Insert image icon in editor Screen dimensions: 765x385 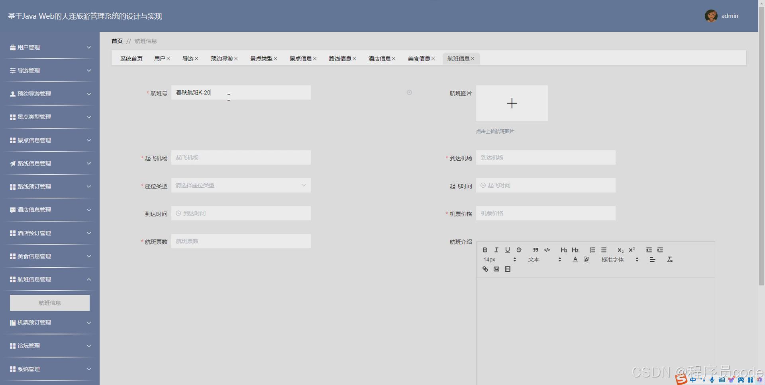coord(496,269)
